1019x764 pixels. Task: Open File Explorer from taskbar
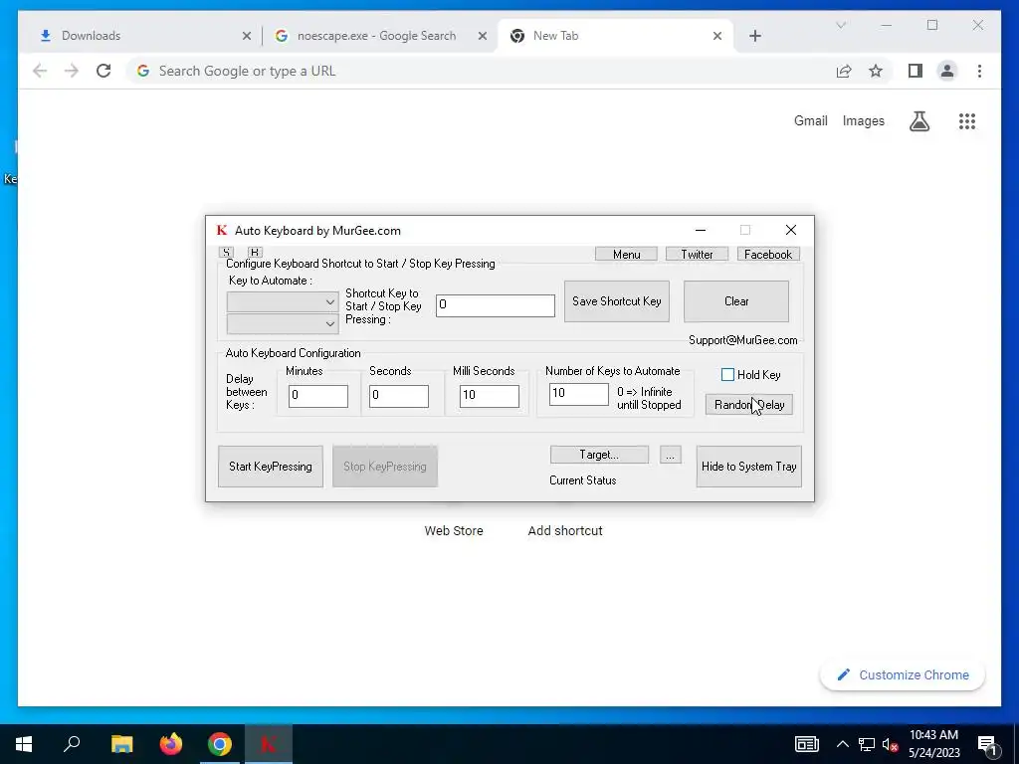pos(121,744)
